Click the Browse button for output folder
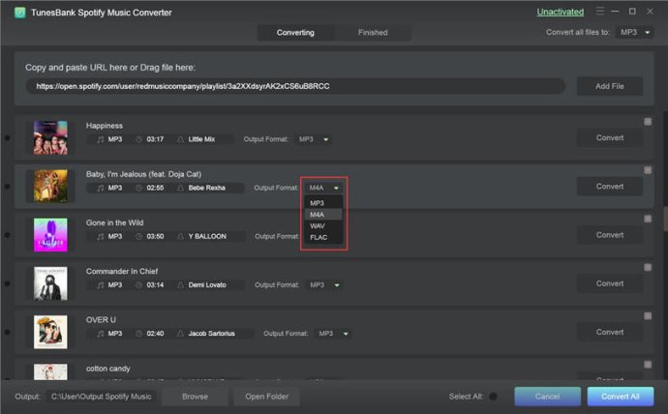 (195, 397)
